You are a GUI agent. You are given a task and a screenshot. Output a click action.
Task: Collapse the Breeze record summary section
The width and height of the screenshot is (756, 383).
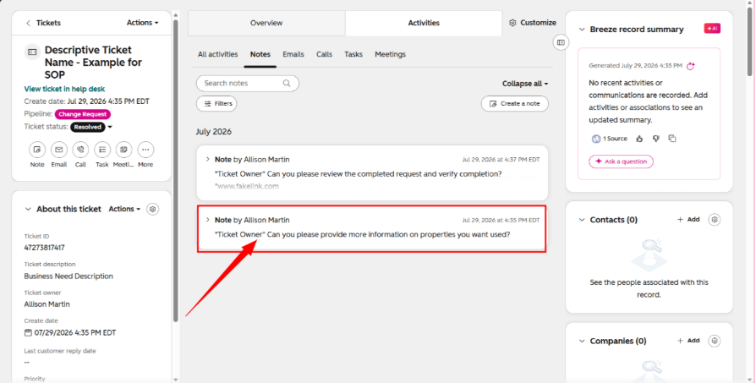coord(582,30)
